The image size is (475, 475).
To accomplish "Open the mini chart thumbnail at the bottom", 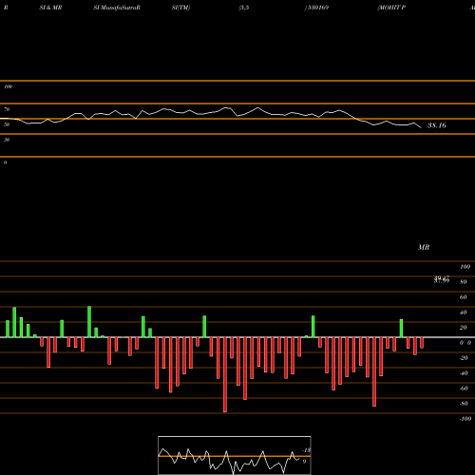I will coord(235,455).
